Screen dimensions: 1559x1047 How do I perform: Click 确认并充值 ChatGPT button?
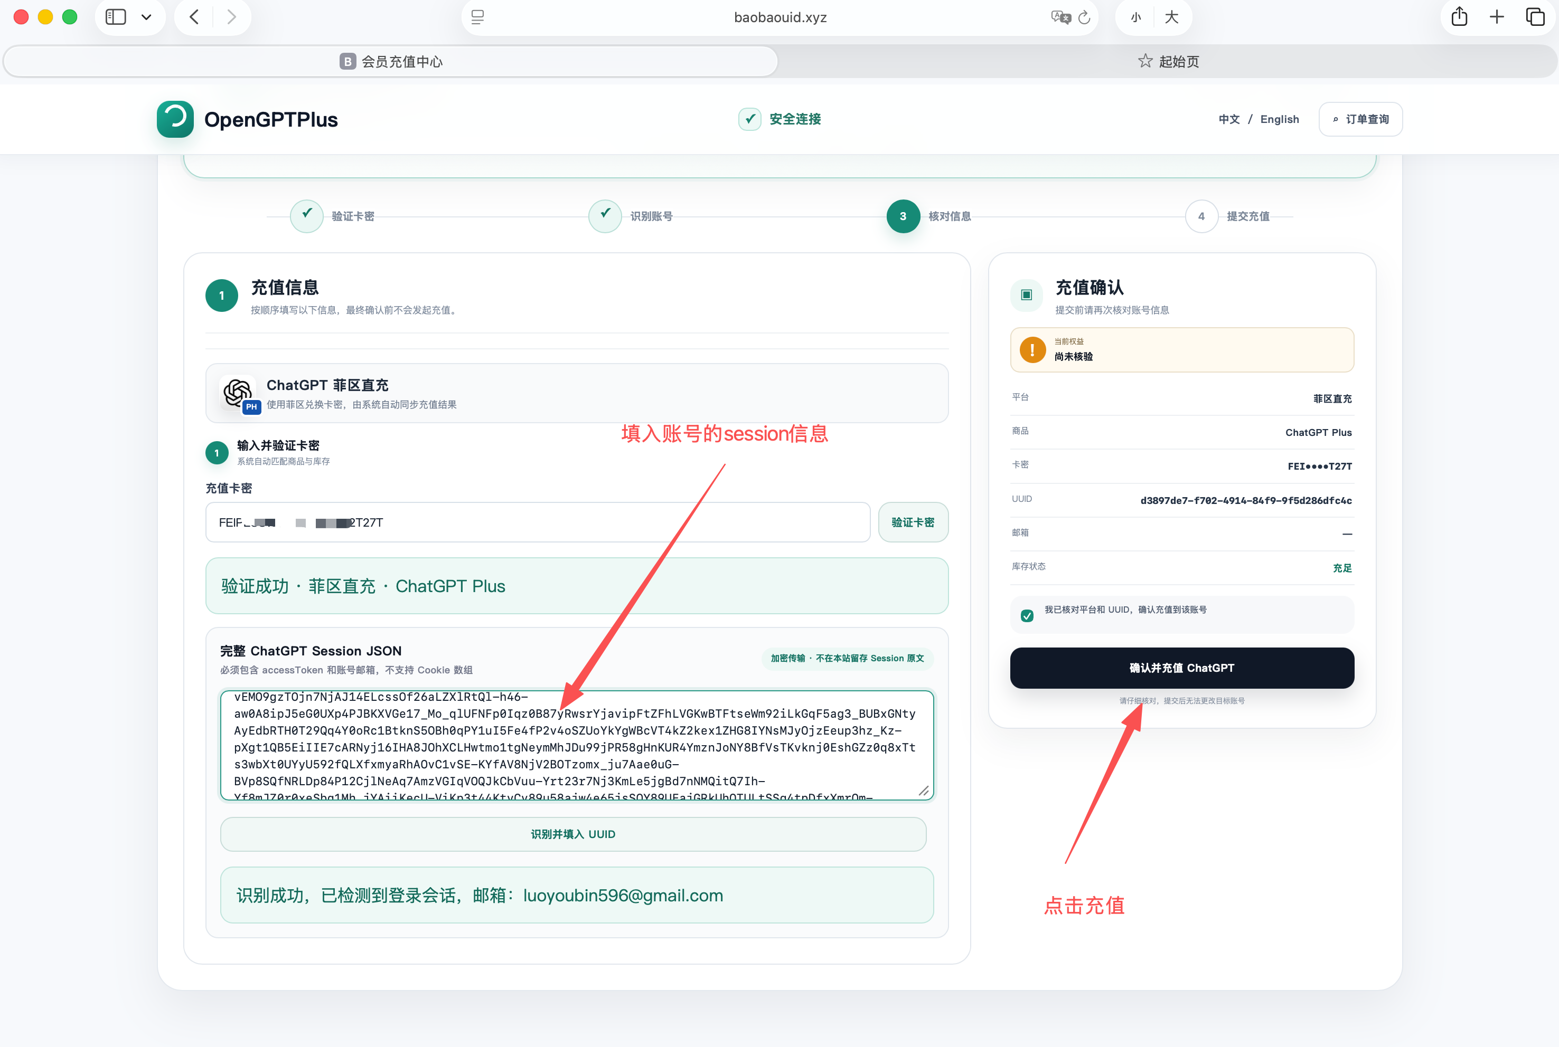[x=1181, y=668]
